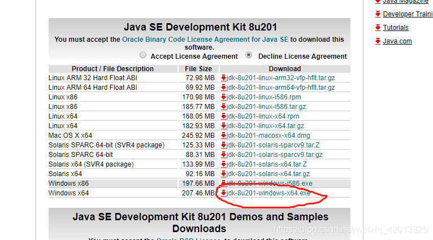
Task: Click red download arrow for macosx-x64.dmg
Action: tap(223, 136)
